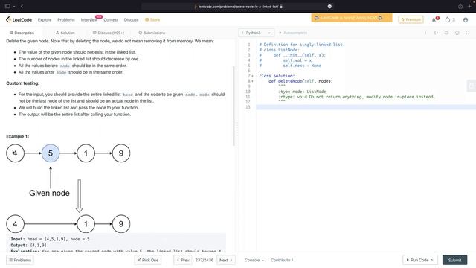
Task: Open Discuss in the top navigation
Action: (x=131, y=20)
